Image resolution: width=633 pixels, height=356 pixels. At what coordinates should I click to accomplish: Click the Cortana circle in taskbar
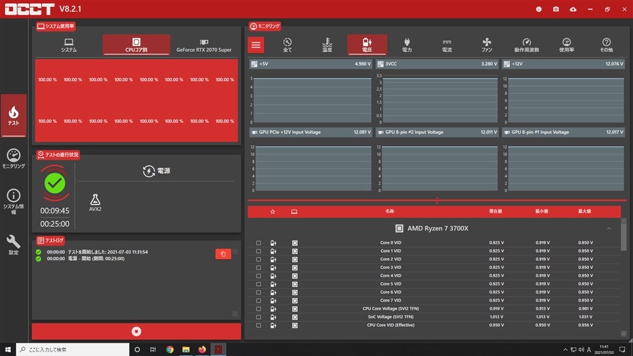137,350
